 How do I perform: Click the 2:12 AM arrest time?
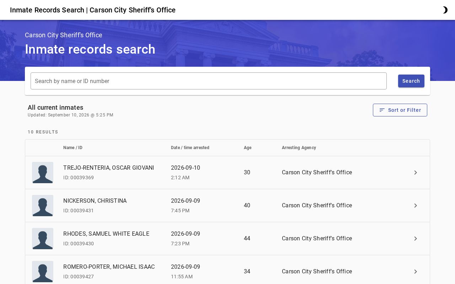point(180,177)
